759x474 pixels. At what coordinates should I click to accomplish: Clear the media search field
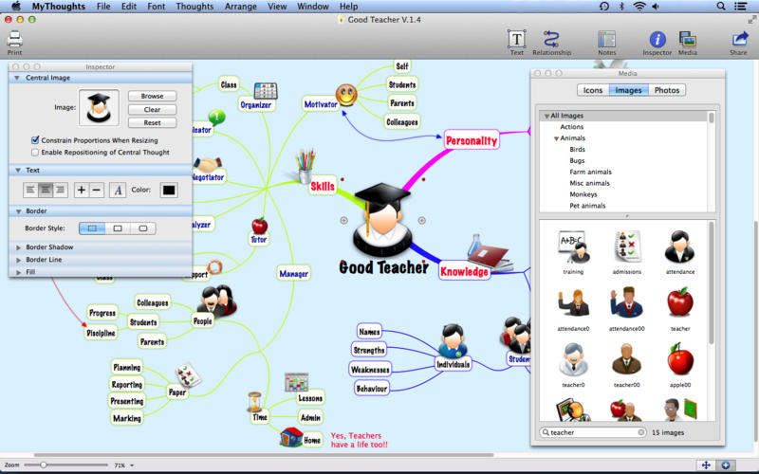pos(641,432)
